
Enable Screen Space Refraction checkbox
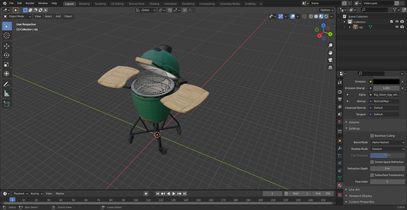(372, 162)
